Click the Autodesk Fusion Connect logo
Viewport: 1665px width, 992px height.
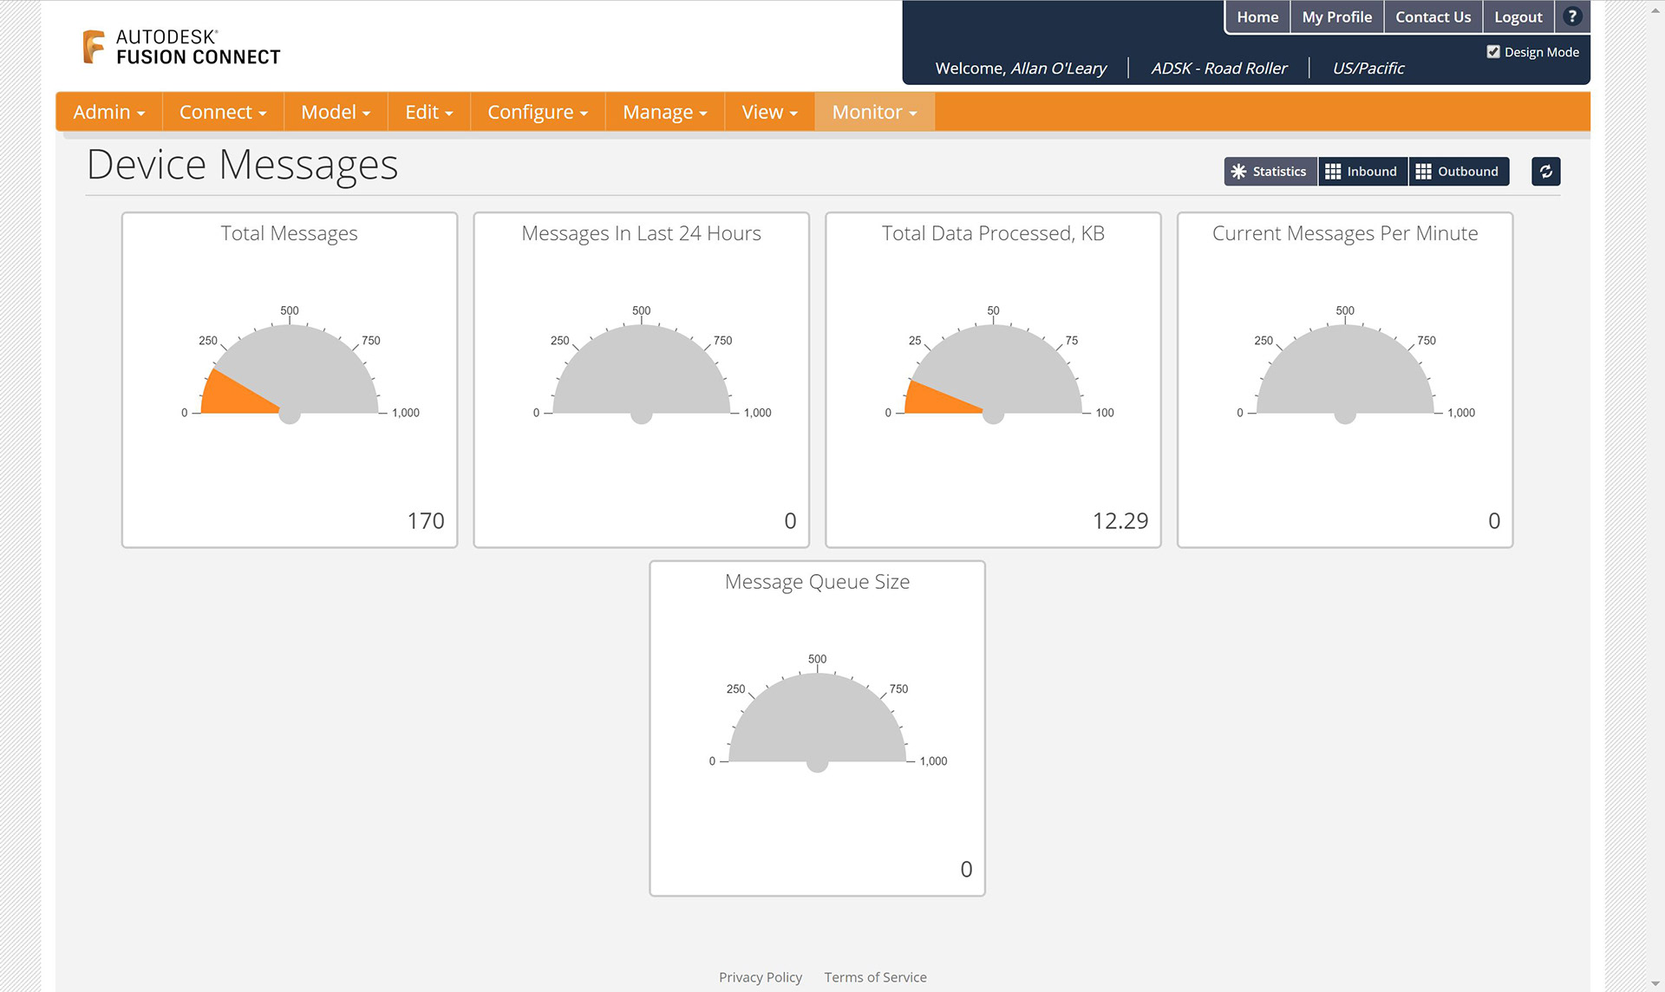click(181, 47)
